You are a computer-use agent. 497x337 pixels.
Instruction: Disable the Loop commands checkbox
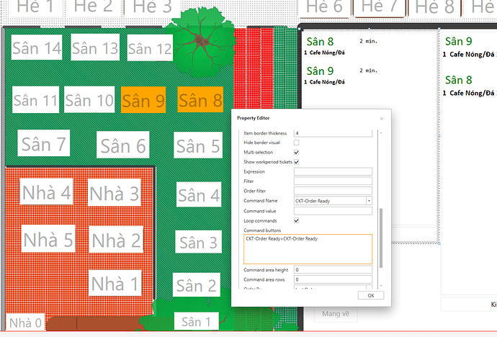point(296,220)
